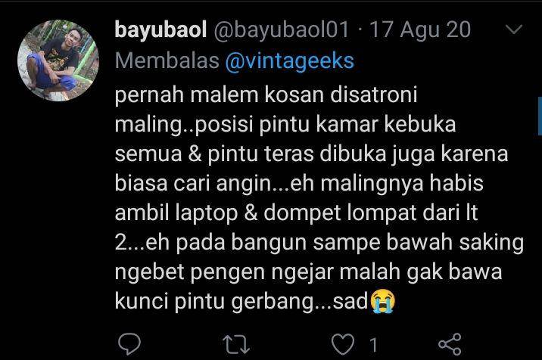542x360 pixels.
Task: Click the line 'semua & pintu teras dibuka juga'
Action: (x=275, y=154)
